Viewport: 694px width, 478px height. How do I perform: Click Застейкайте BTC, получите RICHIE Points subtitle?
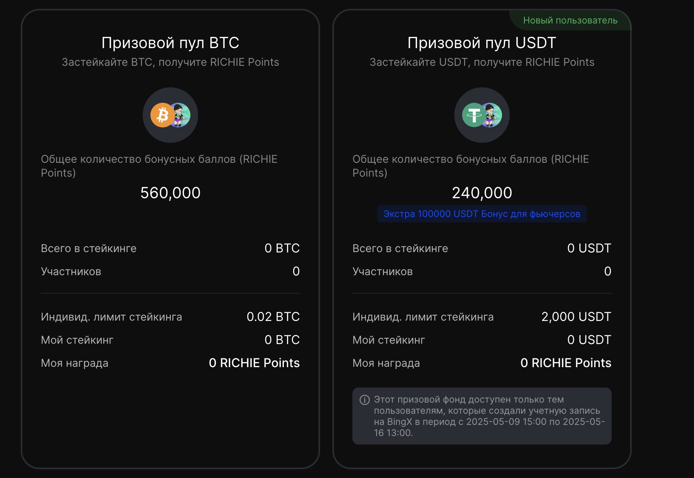point(170,62)
